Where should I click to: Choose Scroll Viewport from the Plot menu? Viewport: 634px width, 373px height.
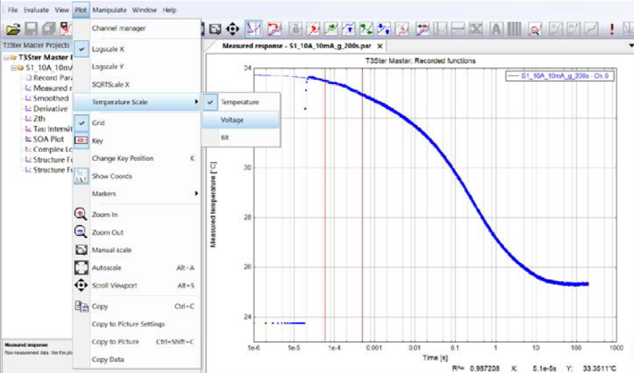coord(137,285)
